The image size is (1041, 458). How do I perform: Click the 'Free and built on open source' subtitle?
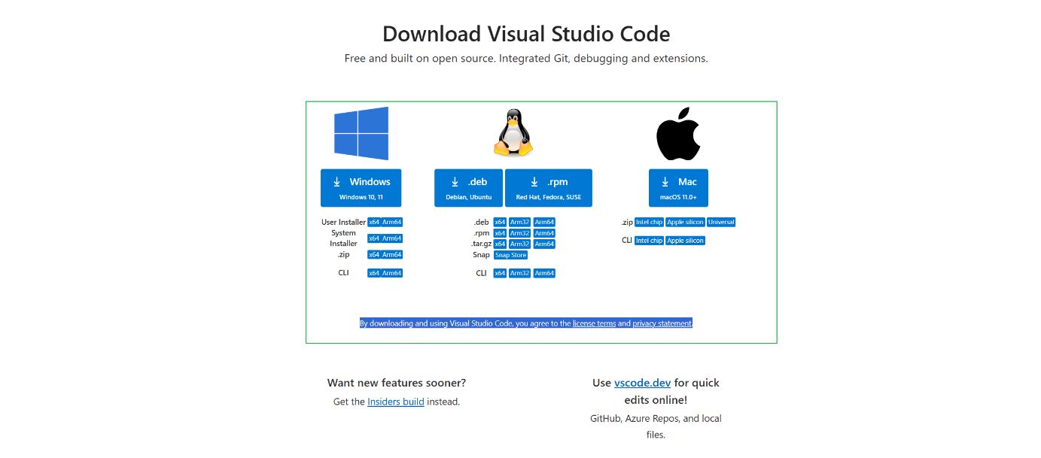pos(526,59)
